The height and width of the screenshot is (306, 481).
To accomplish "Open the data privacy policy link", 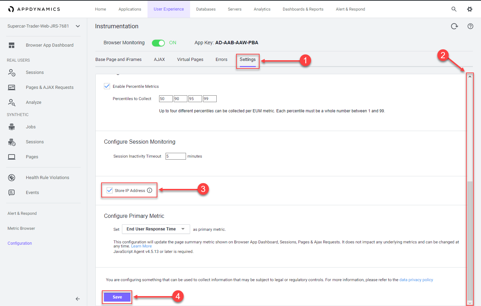I will point(416,280).
